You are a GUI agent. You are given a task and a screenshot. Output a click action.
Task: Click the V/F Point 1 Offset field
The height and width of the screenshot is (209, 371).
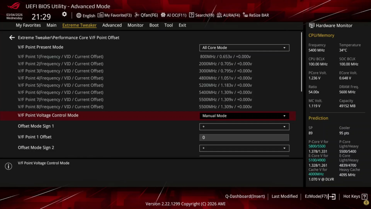click(244, 138)
